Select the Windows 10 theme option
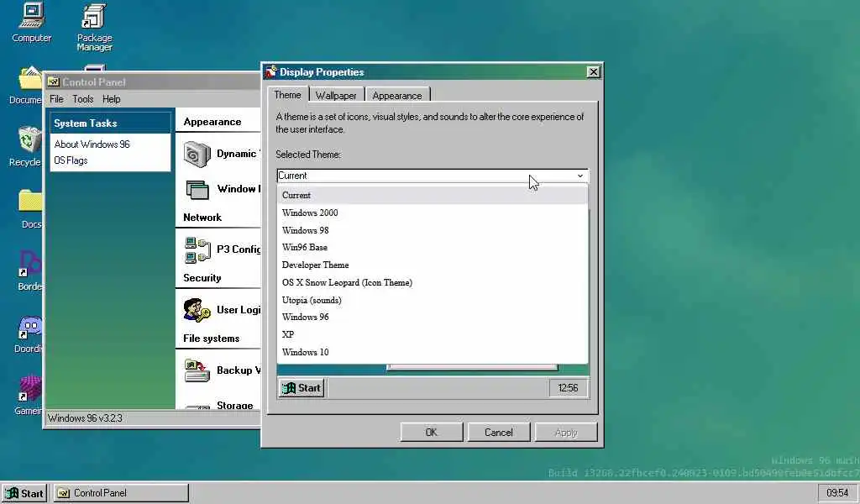The height and width of the screenshot is (504, 860). pos(433,352)
